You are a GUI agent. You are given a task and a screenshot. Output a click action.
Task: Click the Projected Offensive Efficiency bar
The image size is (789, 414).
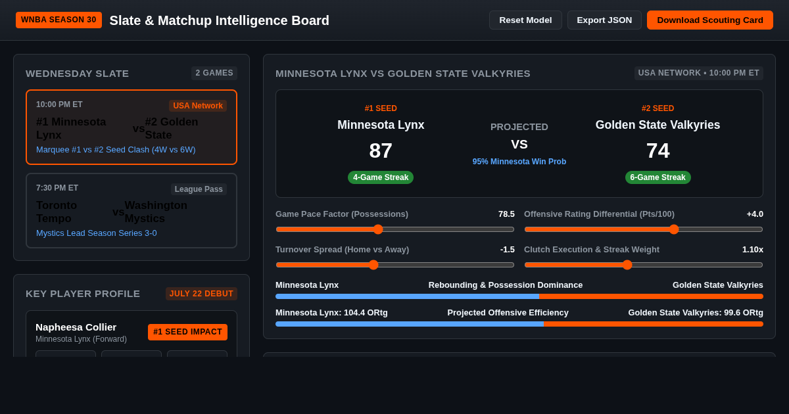(x=519, y=324)
